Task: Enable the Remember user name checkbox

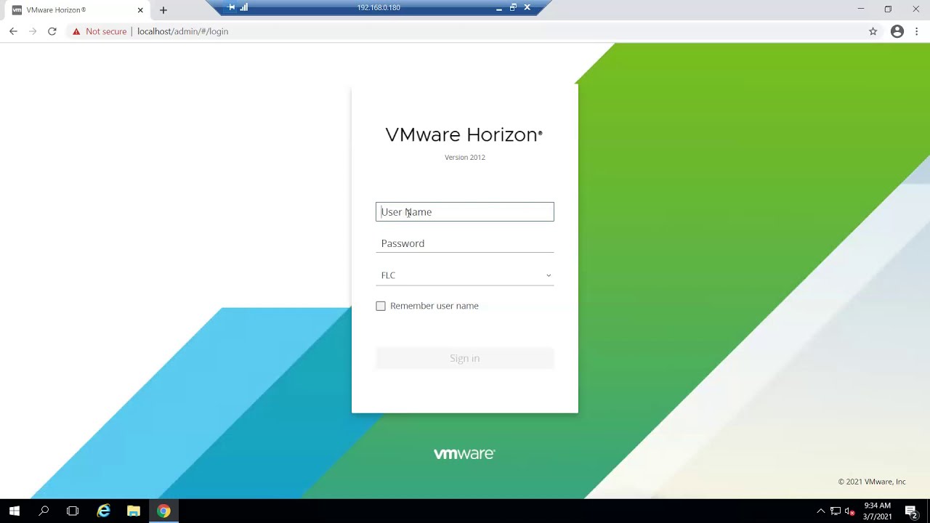Action: [381, 306]
